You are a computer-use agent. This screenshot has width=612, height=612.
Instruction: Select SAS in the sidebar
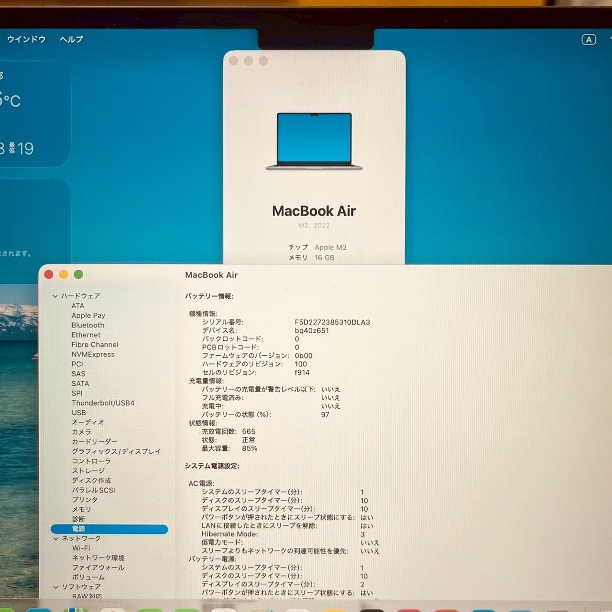coord(78,374)
